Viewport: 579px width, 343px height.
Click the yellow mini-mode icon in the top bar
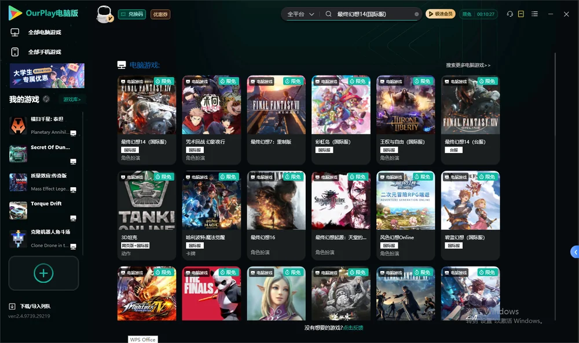521,14
